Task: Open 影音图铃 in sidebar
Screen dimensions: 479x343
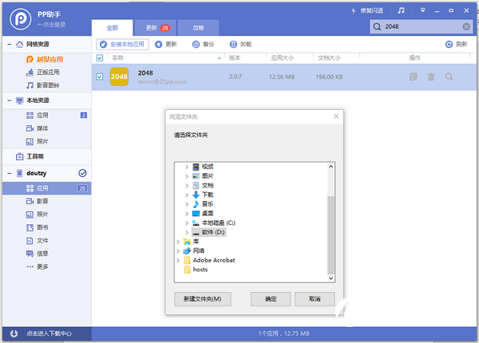Action: coord(43,85)
